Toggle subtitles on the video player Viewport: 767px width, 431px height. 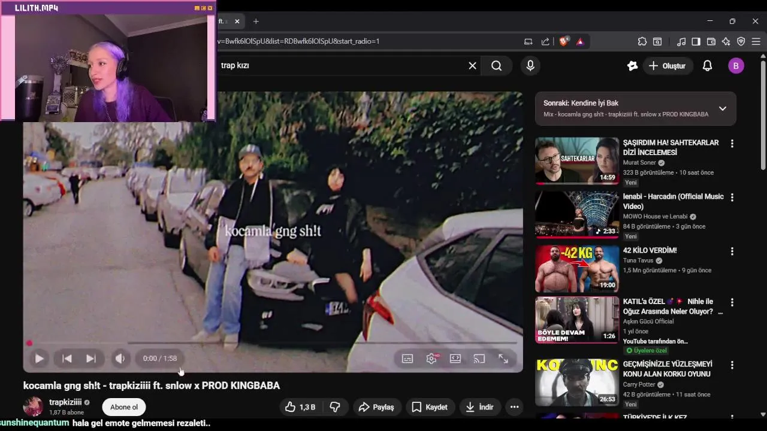pos(407,359)
